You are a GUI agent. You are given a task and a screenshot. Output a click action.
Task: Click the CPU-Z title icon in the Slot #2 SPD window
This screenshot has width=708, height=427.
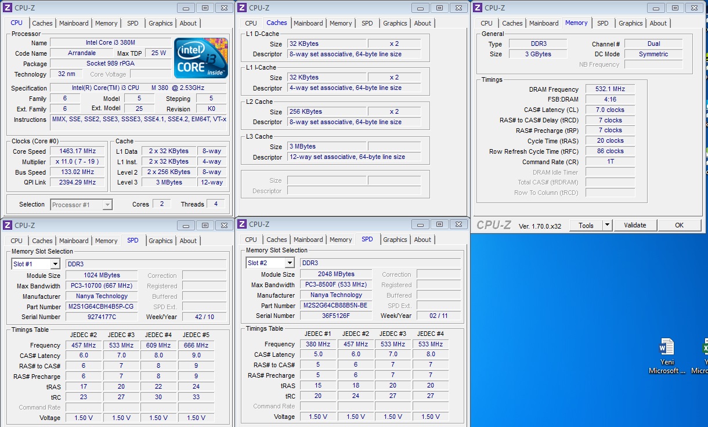point(242,224)
